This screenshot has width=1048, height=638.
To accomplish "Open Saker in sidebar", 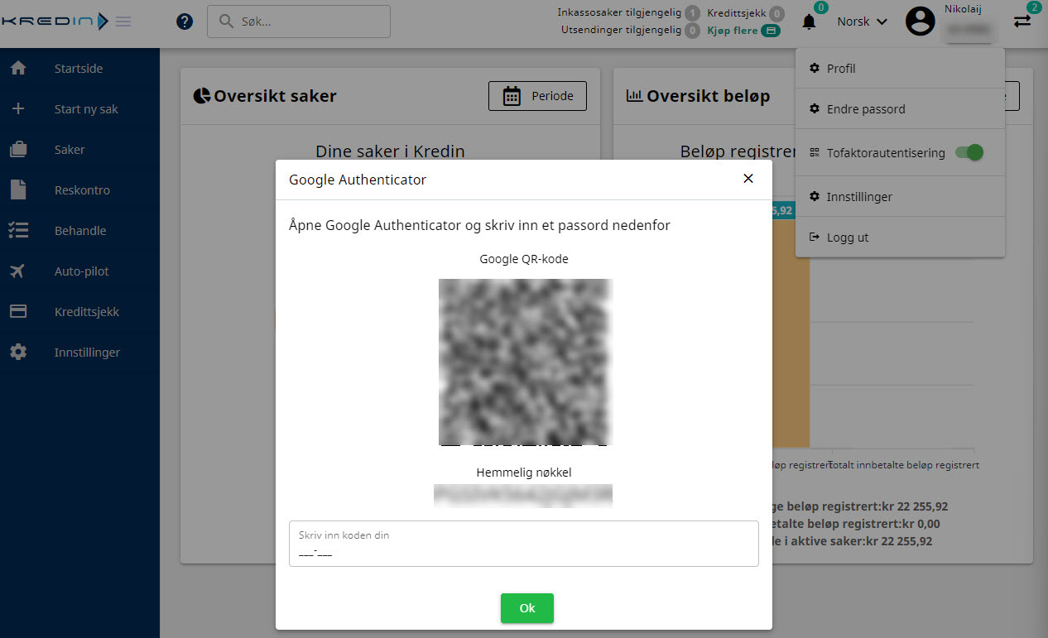I will (x=79, y=150).
